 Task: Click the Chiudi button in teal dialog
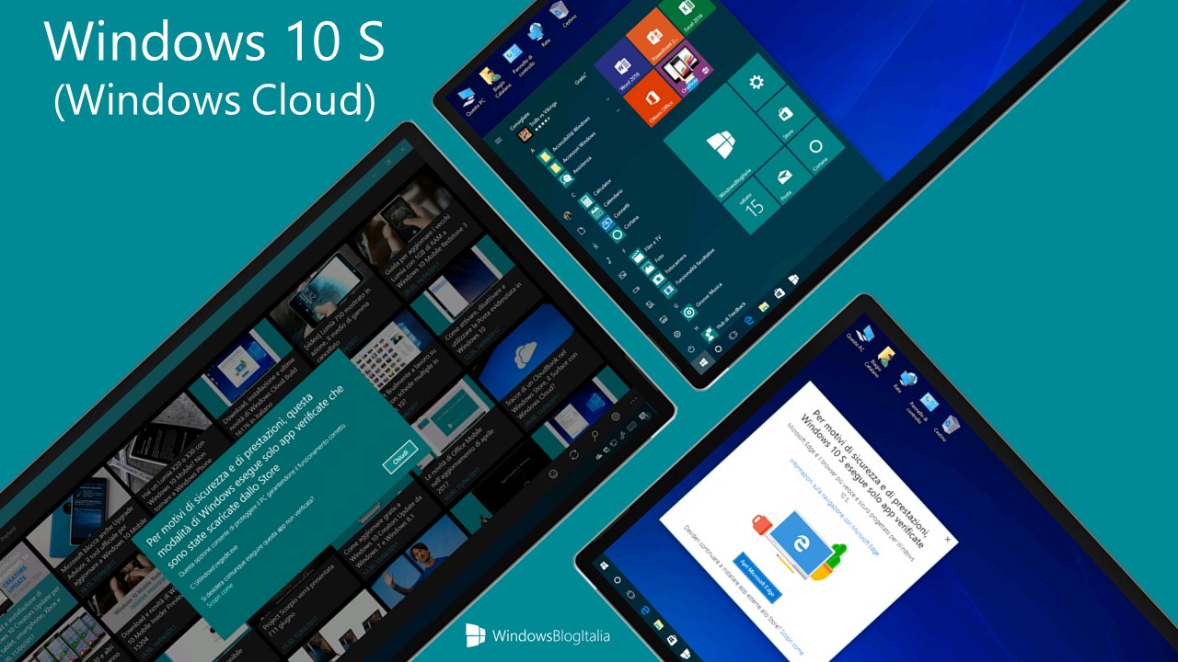[x=400, y=457]
